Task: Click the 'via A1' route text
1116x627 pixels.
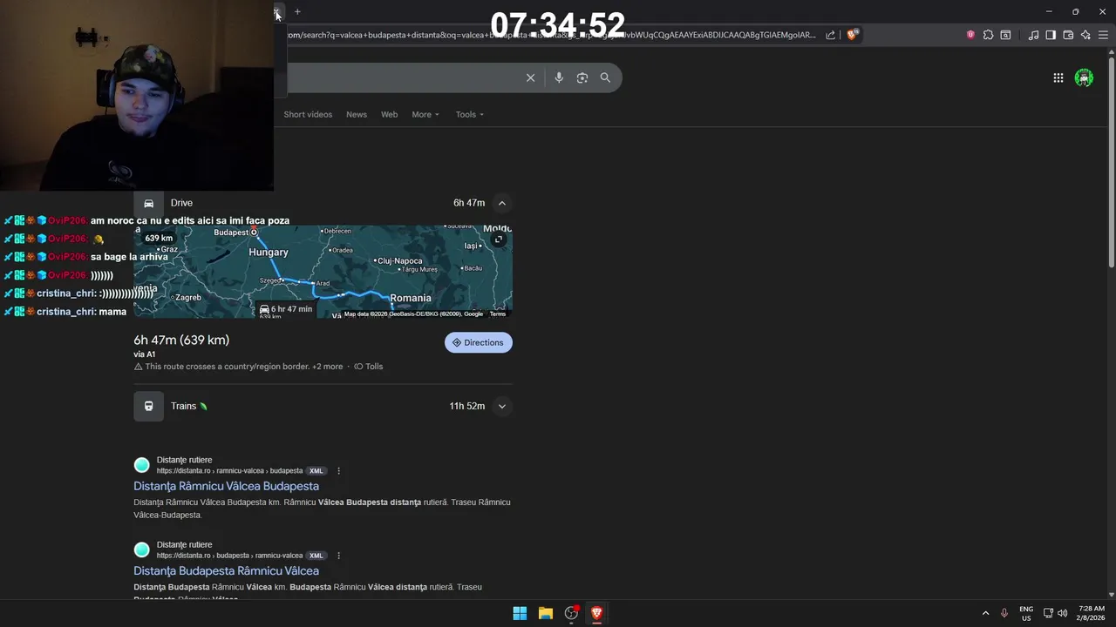Action: pos(145,354)
